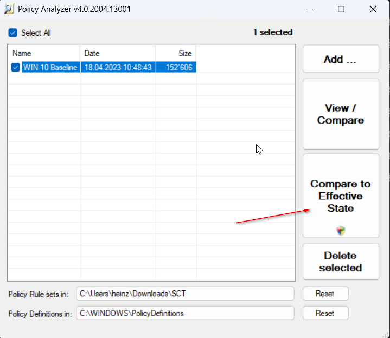Click the Add ... button
Image resolution: width=390 pixels, height=338 pixels.
point(341,59)
